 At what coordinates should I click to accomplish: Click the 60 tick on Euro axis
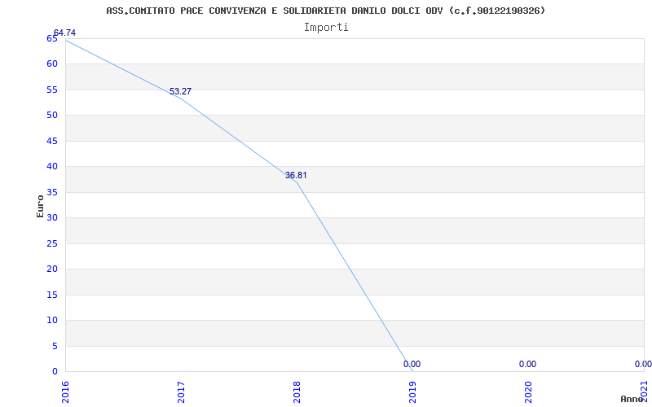[x=51, y=64]
